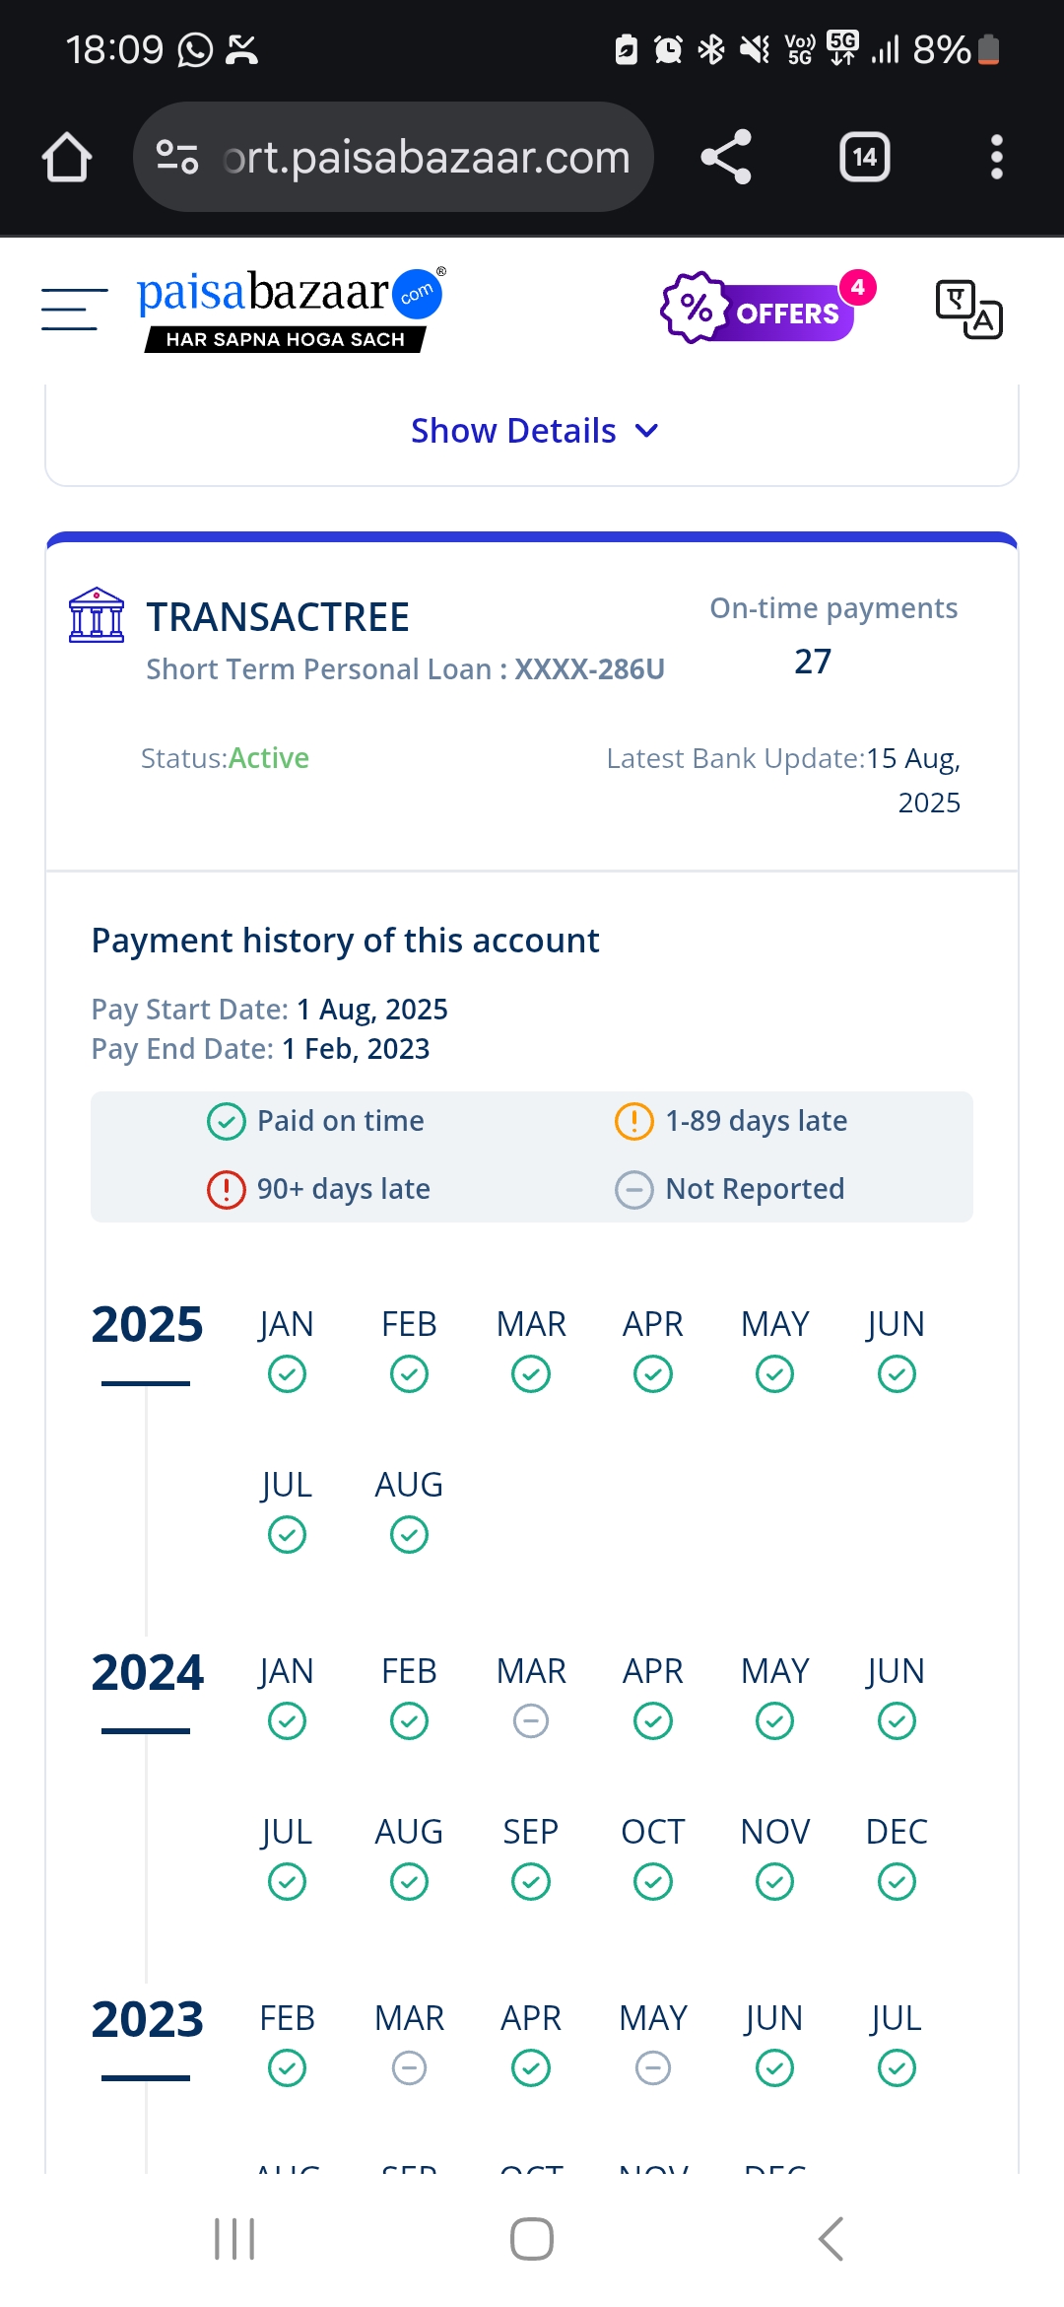
Task: Select the 2024 year marker
Action: pos(147,1673)
